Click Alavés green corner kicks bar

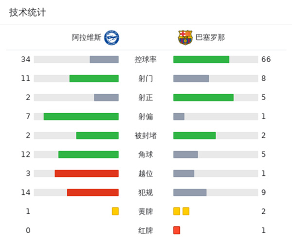coord(89,155)
